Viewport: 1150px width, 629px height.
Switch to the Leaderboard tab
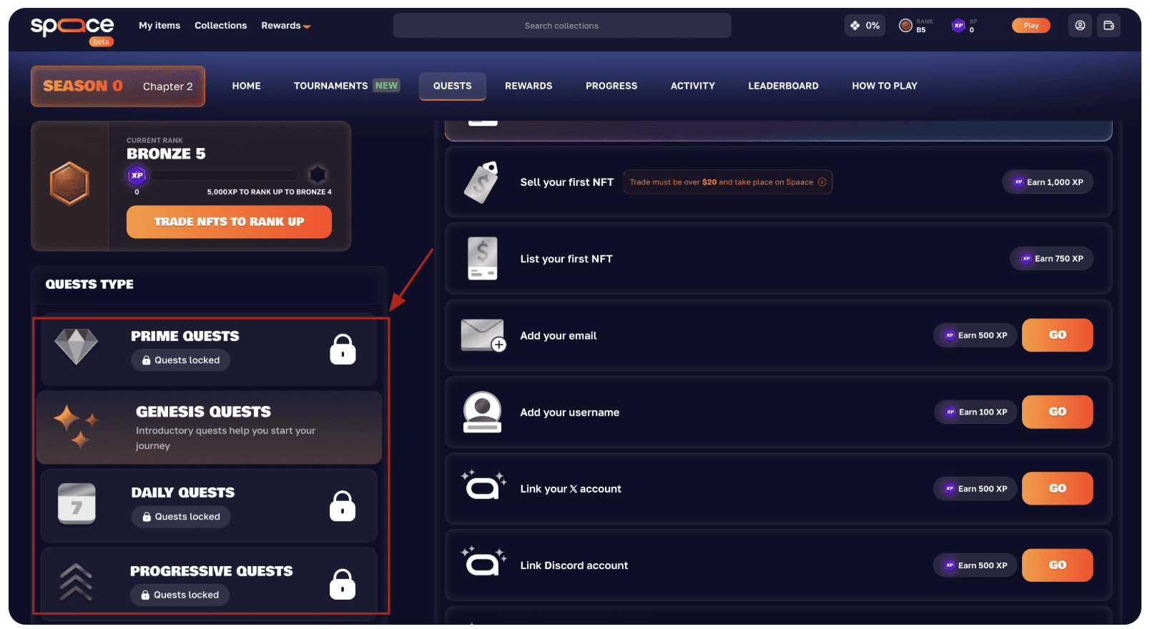click(783, 86)
